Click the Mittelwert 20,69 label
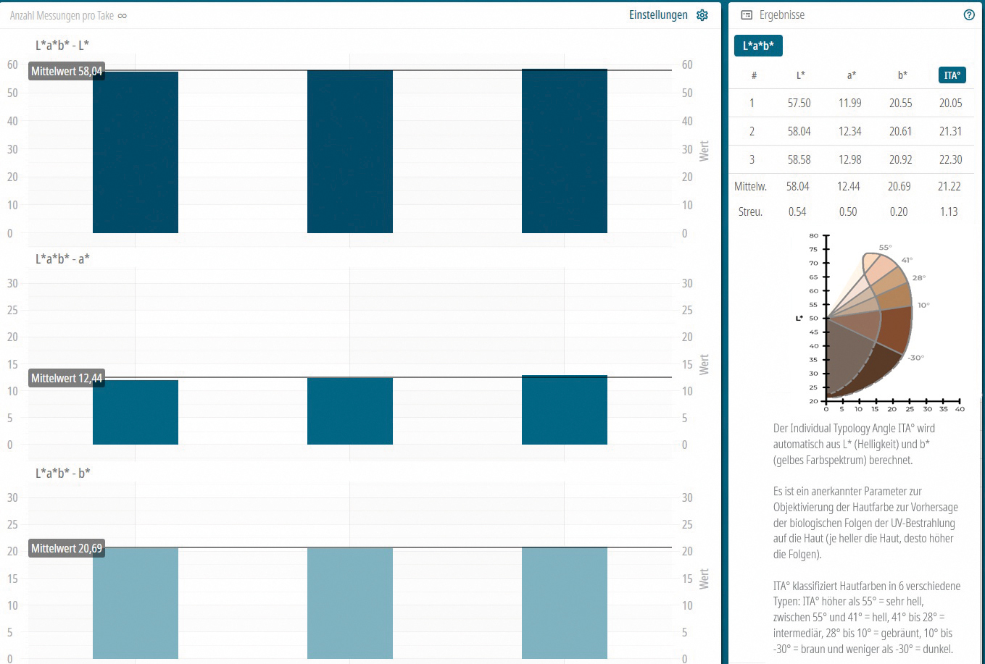The image size is (985, 664). [x=67, y=549]
